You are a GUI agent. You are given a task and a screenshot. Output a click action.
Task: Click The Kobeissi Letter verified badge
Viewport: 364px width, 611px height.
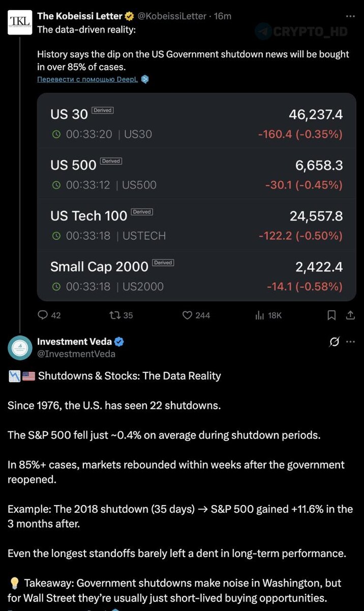point(129,16)
